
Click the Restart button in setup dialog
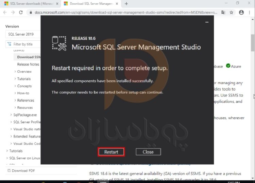(x=111, y=152)
